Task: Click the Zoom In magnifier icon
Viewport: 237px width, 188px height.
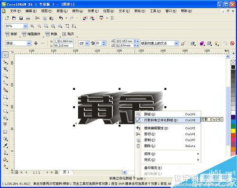Action: tap(32, 26)
